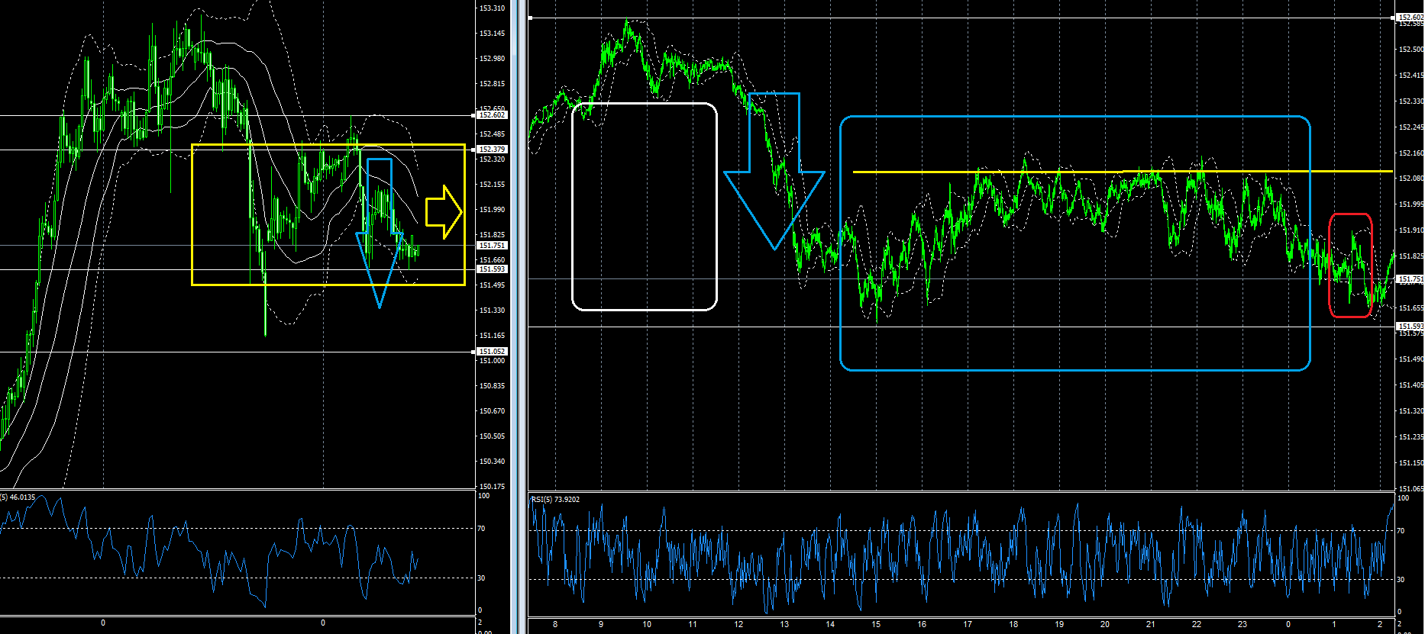Select the 151.052 price level label

[491, 352]
